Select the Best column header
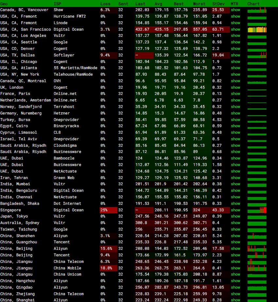 click(179, 4)
